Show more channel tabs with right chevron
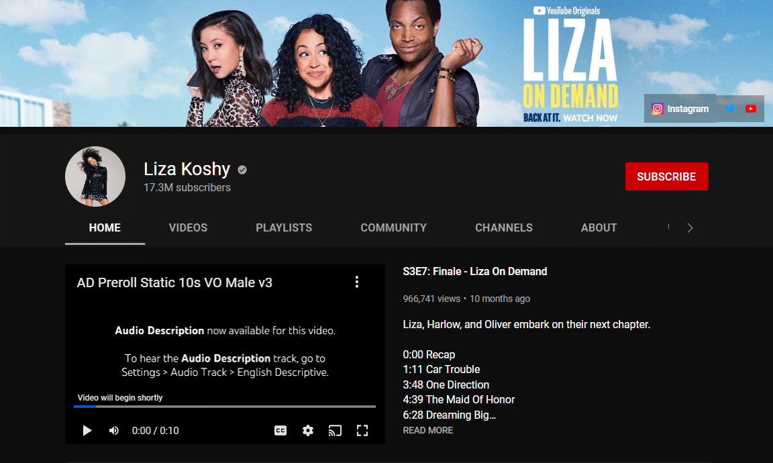 click(x=690, y=227)
